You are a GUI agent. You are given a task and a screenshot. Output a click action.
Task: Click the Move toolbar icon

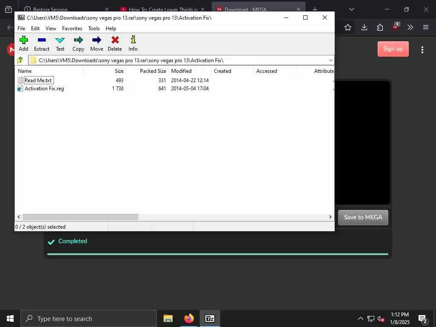tap(97, 40)
